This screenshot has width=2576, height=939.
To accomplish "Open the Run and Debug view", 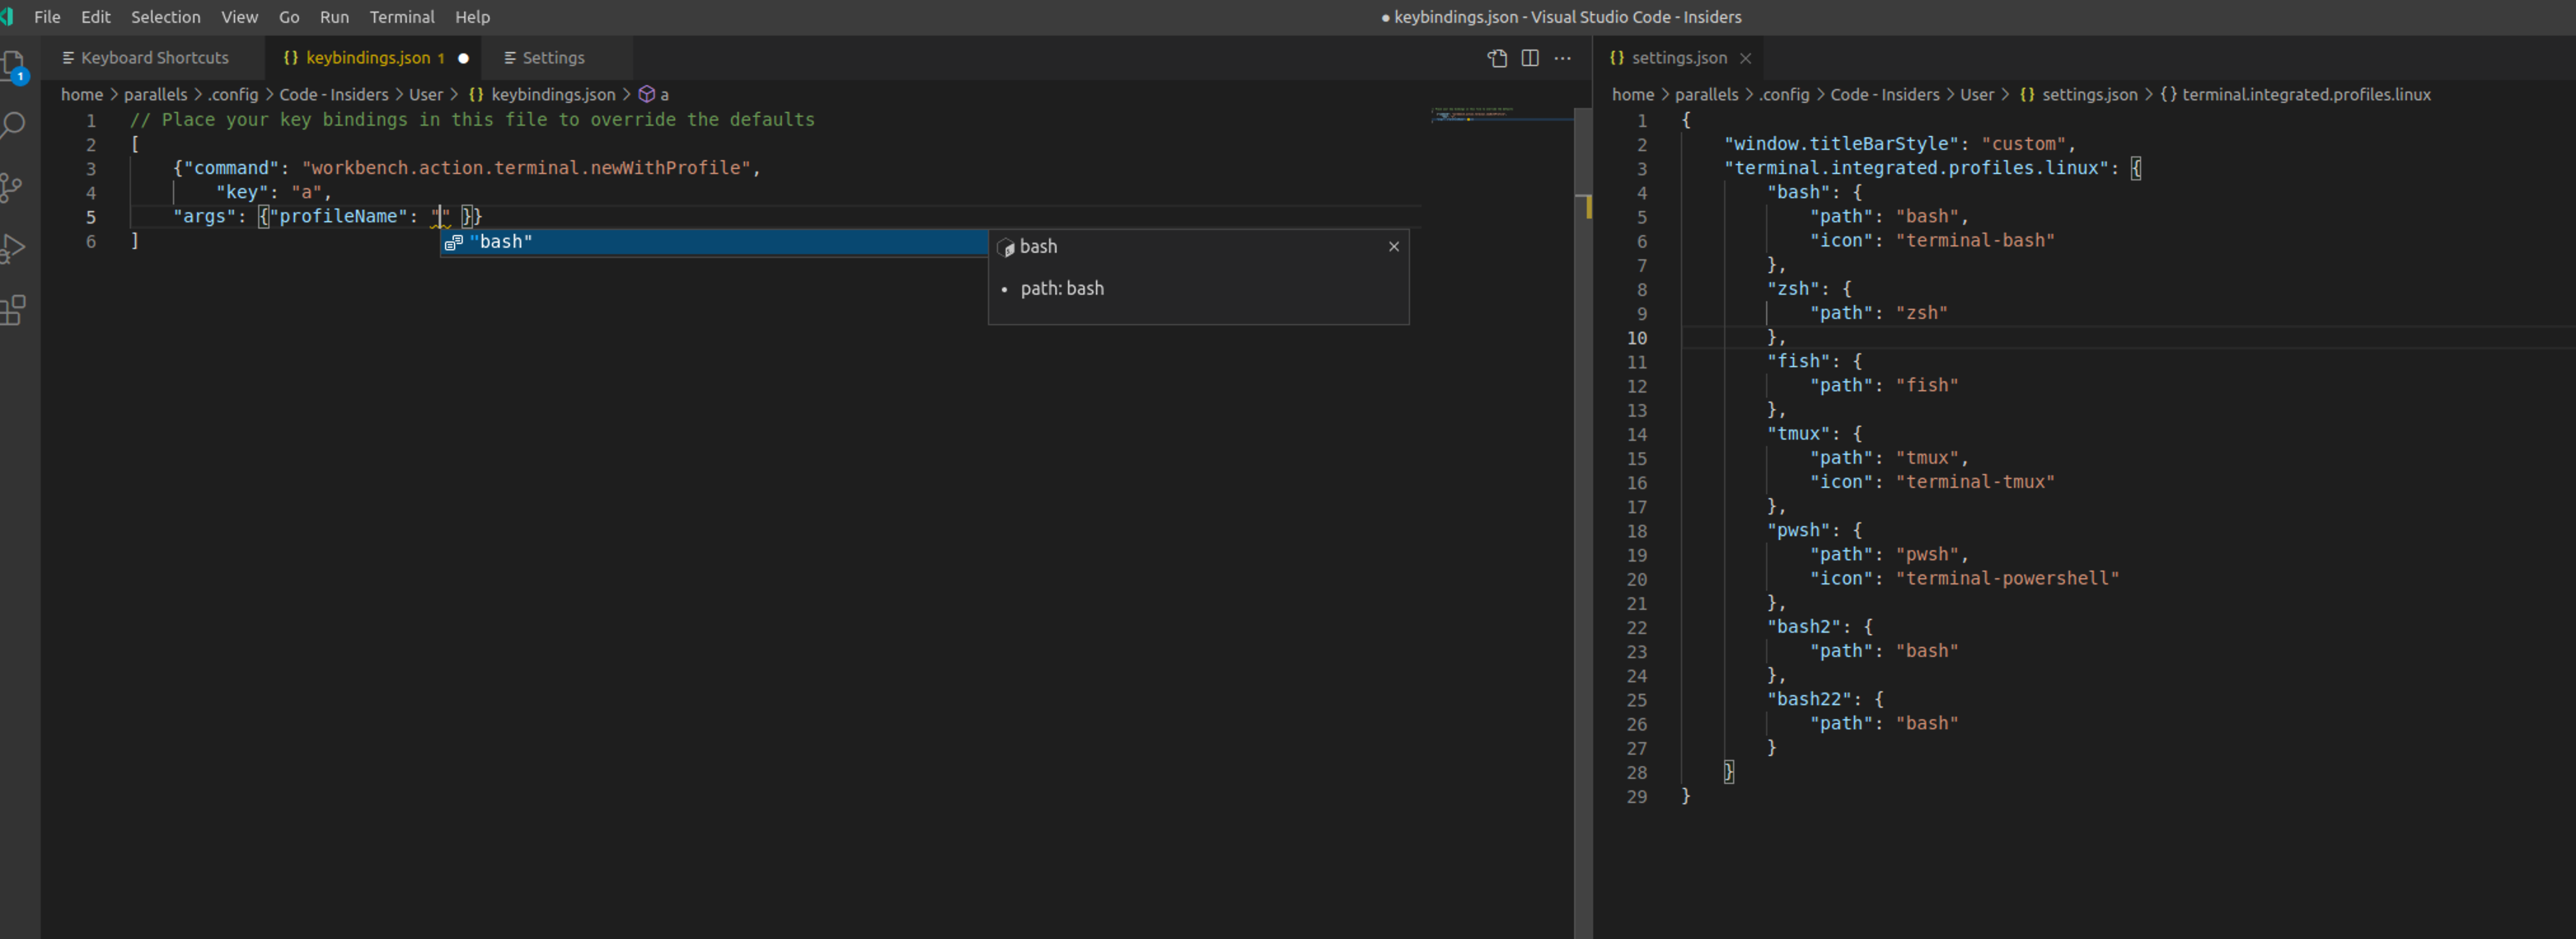I will point(12,248).
